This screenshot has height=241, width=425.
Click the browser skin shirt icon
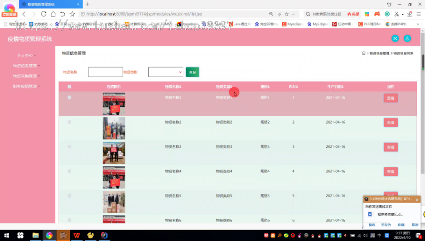(x=389, y=4)
